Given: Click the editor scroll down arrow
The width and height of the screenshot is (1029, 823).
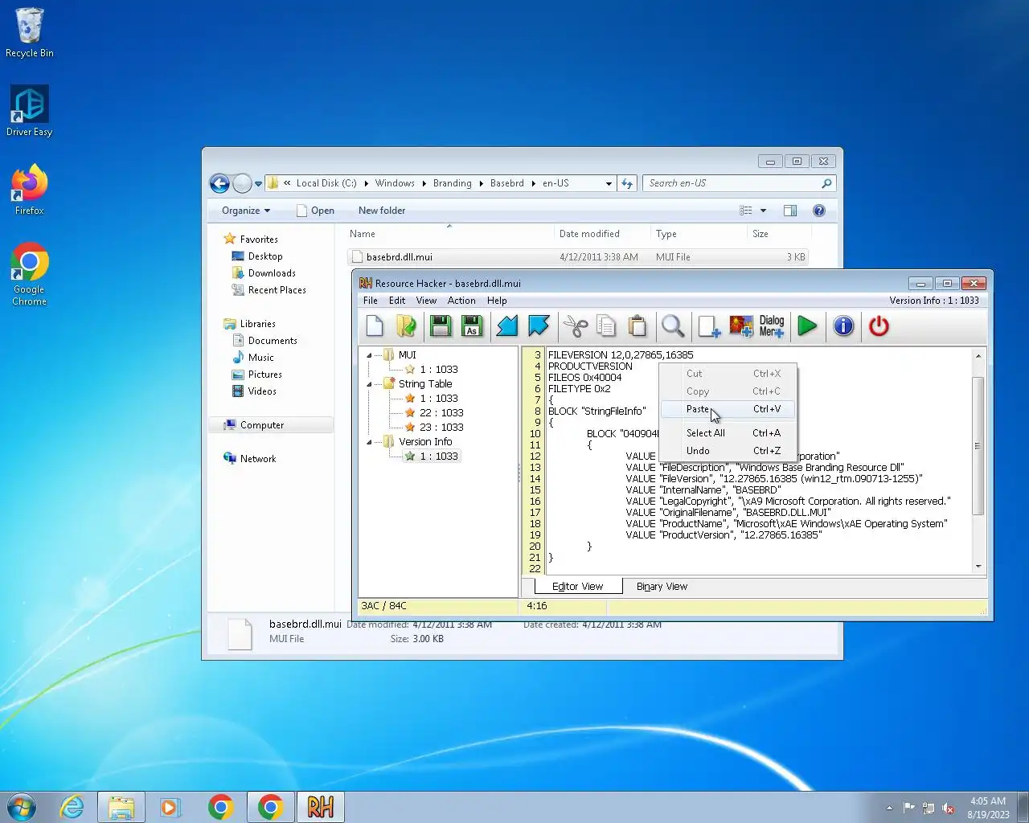Looking at the screenshot, I should click(x=978, y=567).
